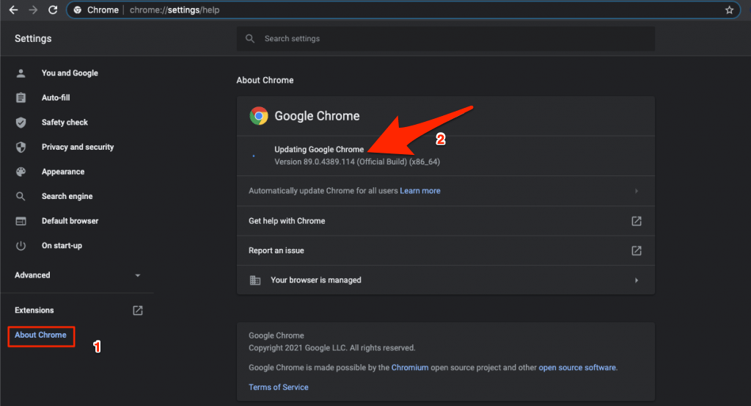Image resolution: width=751 pixels, height=406 pixels.
Task: Select About Chrome in the sidebar
Action: (41, 335)
